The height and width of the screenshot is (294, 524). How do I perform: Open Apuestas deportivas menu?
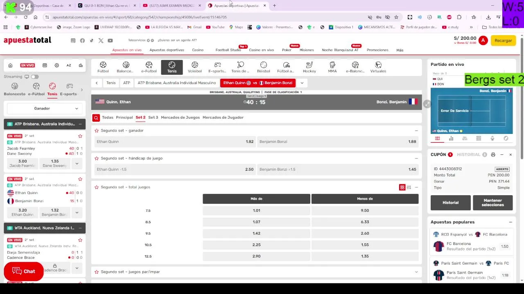(x=167, y=50)
